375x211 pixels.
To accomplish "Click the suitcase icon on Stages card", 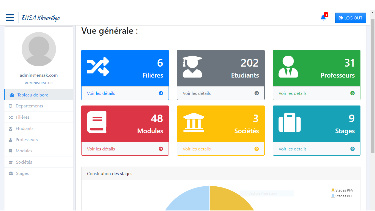I will pos(290,122).
